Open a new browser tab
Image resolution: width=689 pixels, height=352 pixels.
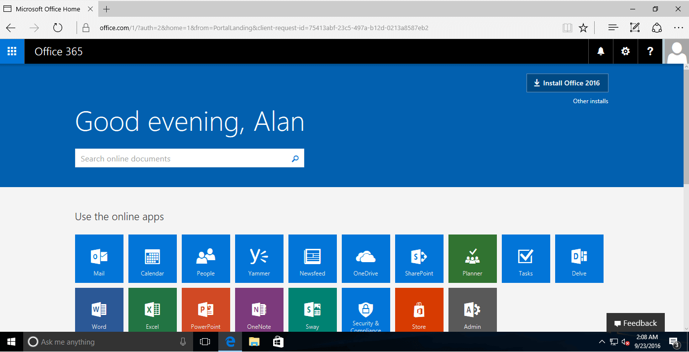[x=106, y=8]
